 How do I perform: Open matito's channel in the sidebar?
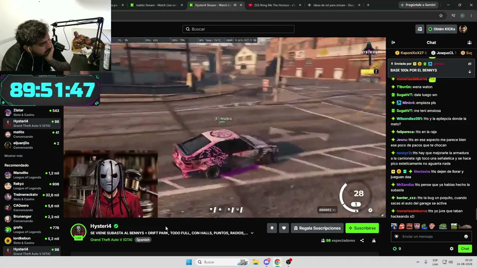pos(32,134)
